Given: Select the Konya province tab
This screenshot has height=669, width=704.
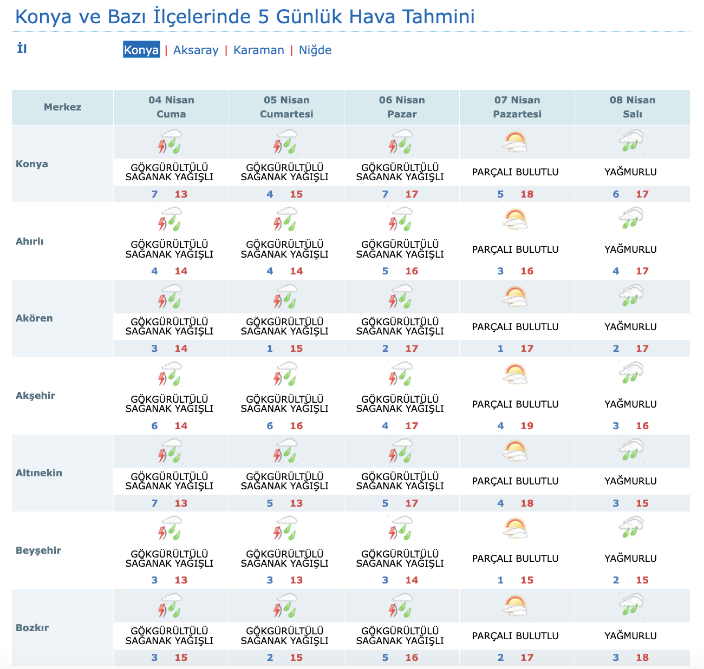Looking at the screenshot, I should (141, 50).
